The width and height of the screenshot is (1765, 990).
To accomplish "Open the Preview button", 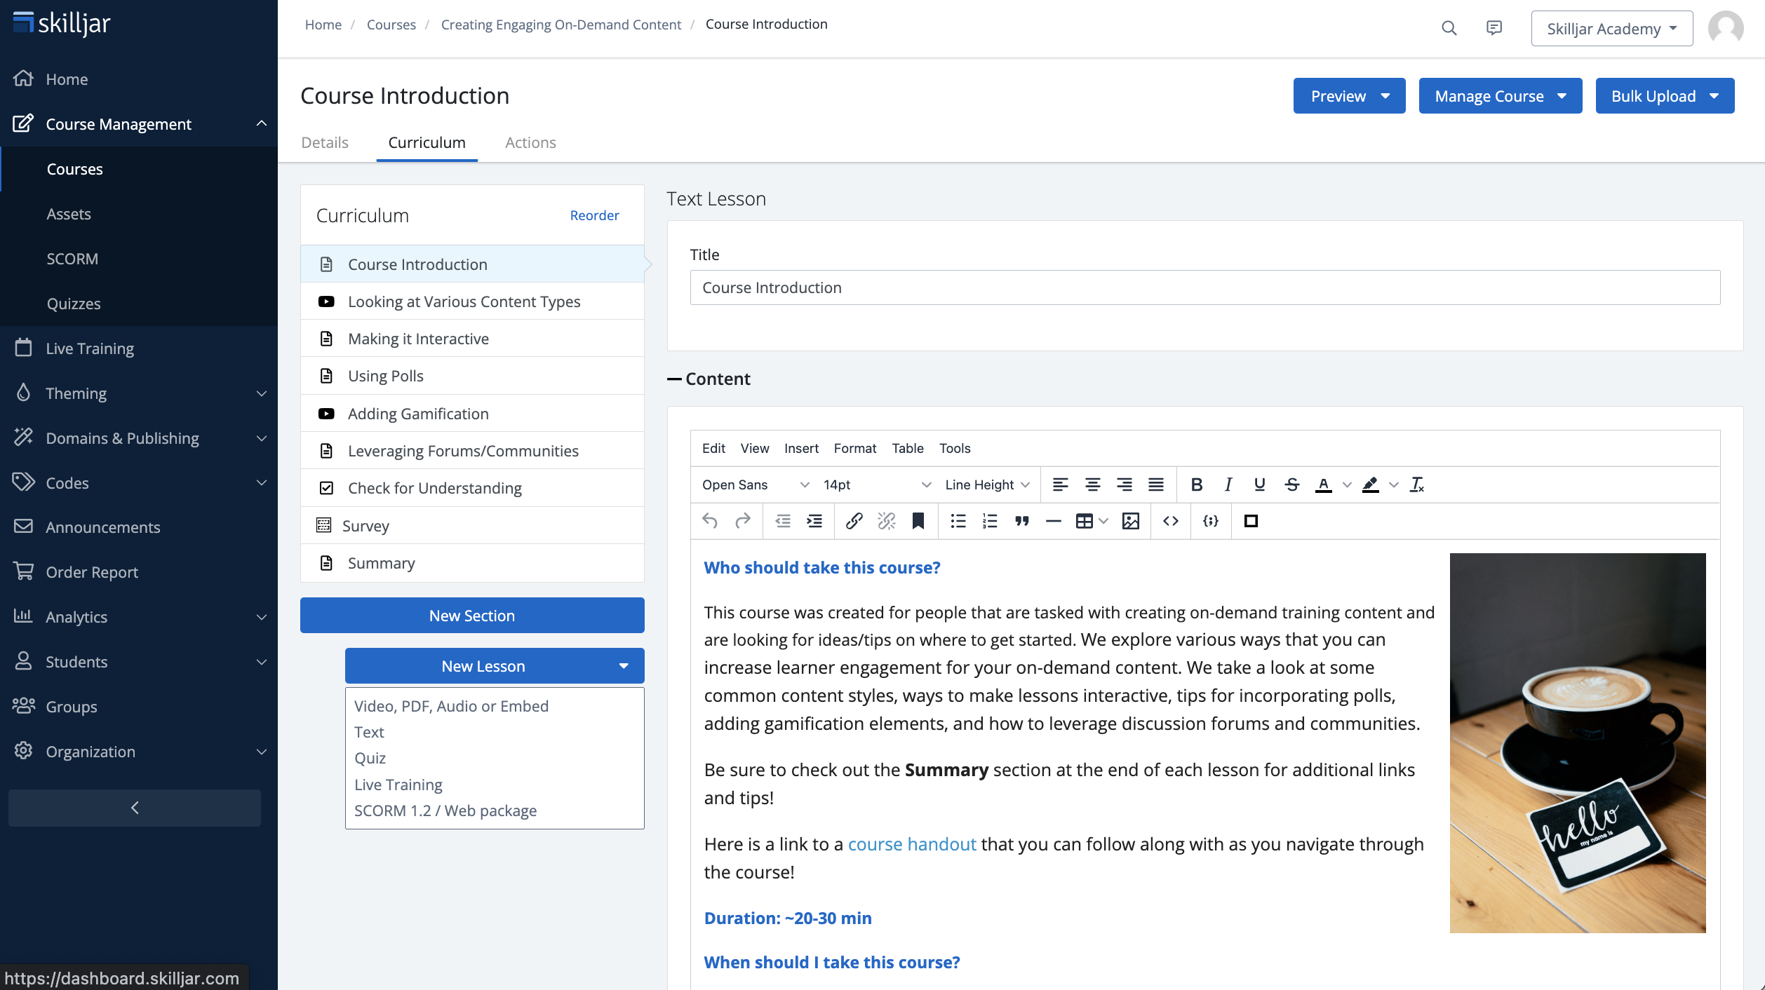I will pyautogui.click(x=1349, y=96).
